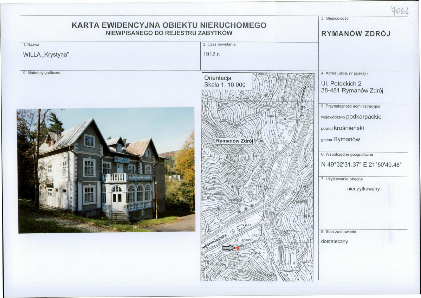Click the handwritten number '7021'

click(x=400, y=11)
